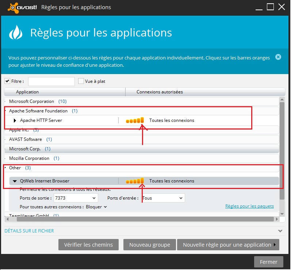Sort by Connexions autorisées column header
This screenshot has height=270, width=291.
click(x=206, y=92)
